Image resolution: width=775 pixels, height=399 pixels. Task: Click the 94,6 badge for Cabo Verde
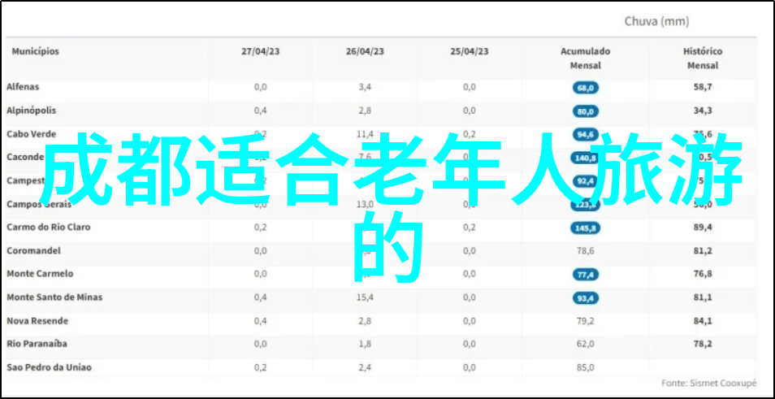pos(586,135)
